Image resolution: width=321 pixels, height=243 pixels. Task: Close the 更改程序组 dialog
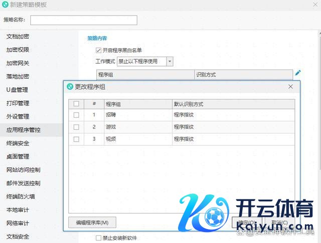pyautogui.click(x=290, y=87)
